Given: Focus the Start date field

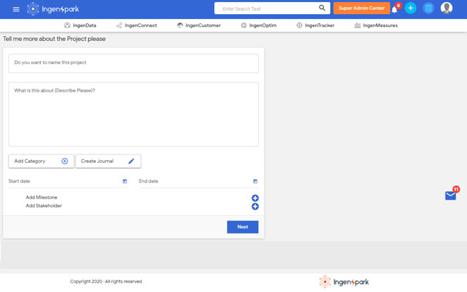Looking at the screenshot, I should coord(68,181).
